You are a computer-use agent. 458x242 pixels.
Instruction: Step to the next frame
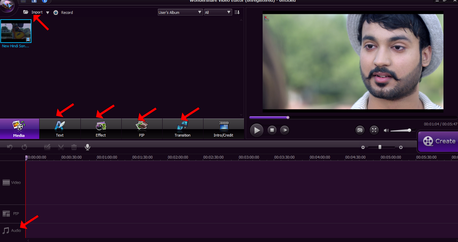click(285, 130)
